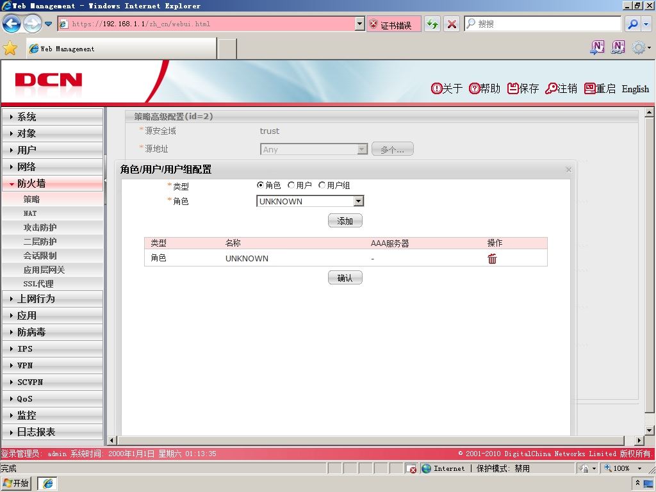Select the Web Management browser tab
Viewport: 656px width, 492px height.
(x=121, y=49)
